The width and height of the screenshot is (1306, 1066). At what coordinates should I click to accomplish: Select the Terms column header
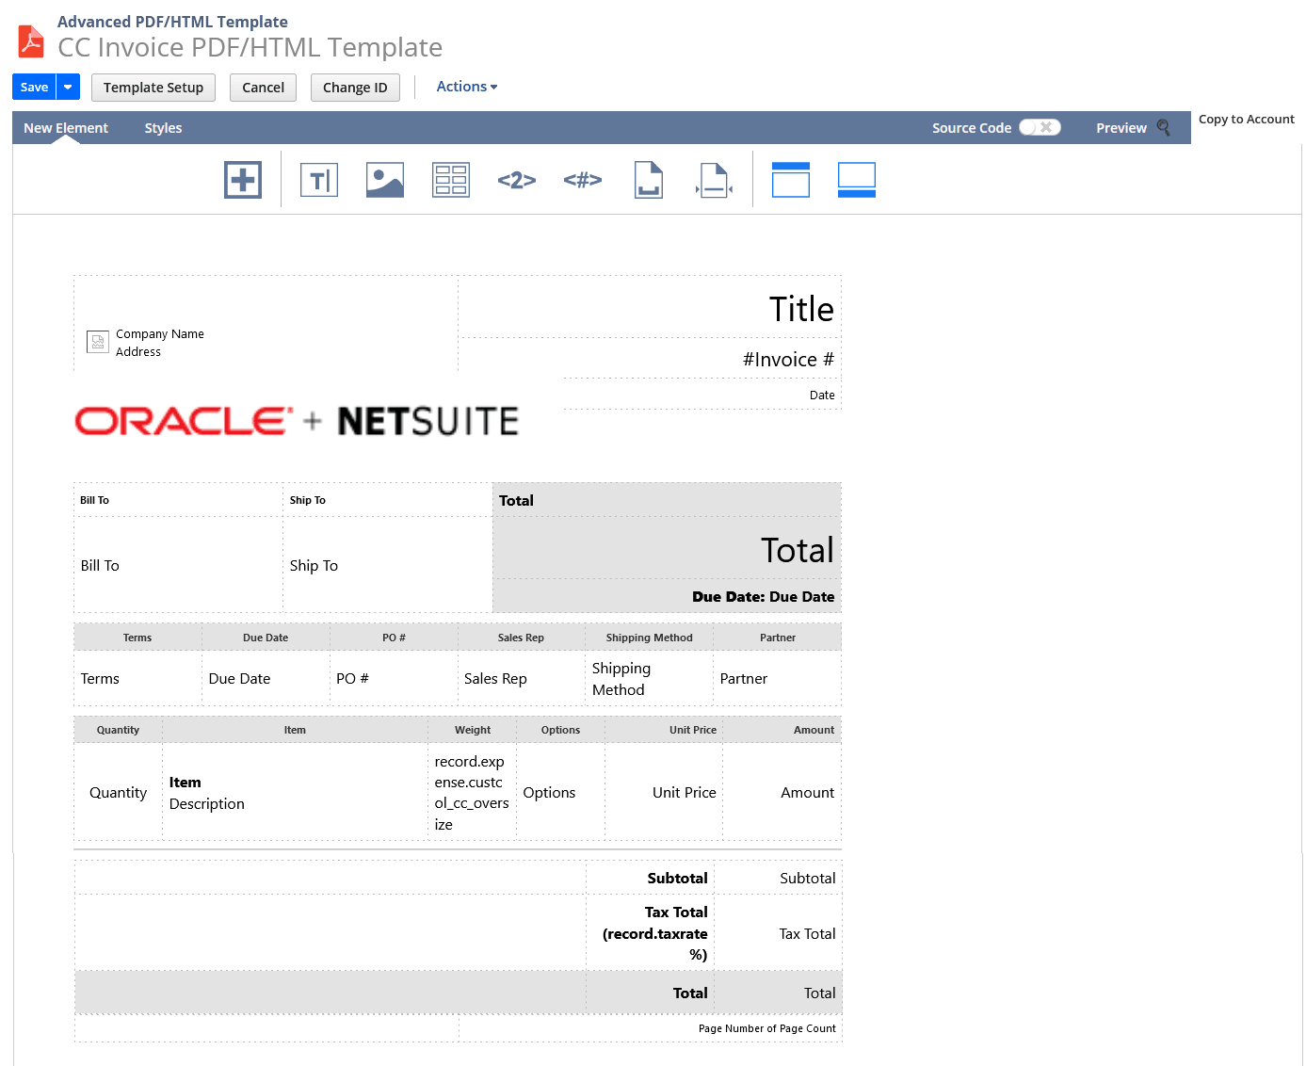[137, 638]
